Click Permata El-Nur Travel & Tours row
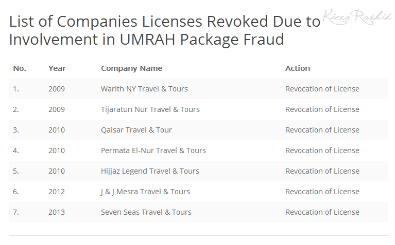The image size is (395, 245). (198, 150)
